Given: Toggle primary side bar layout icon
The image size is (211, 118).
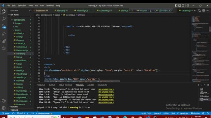Looking at the screenshot, I should click(176, 6).
